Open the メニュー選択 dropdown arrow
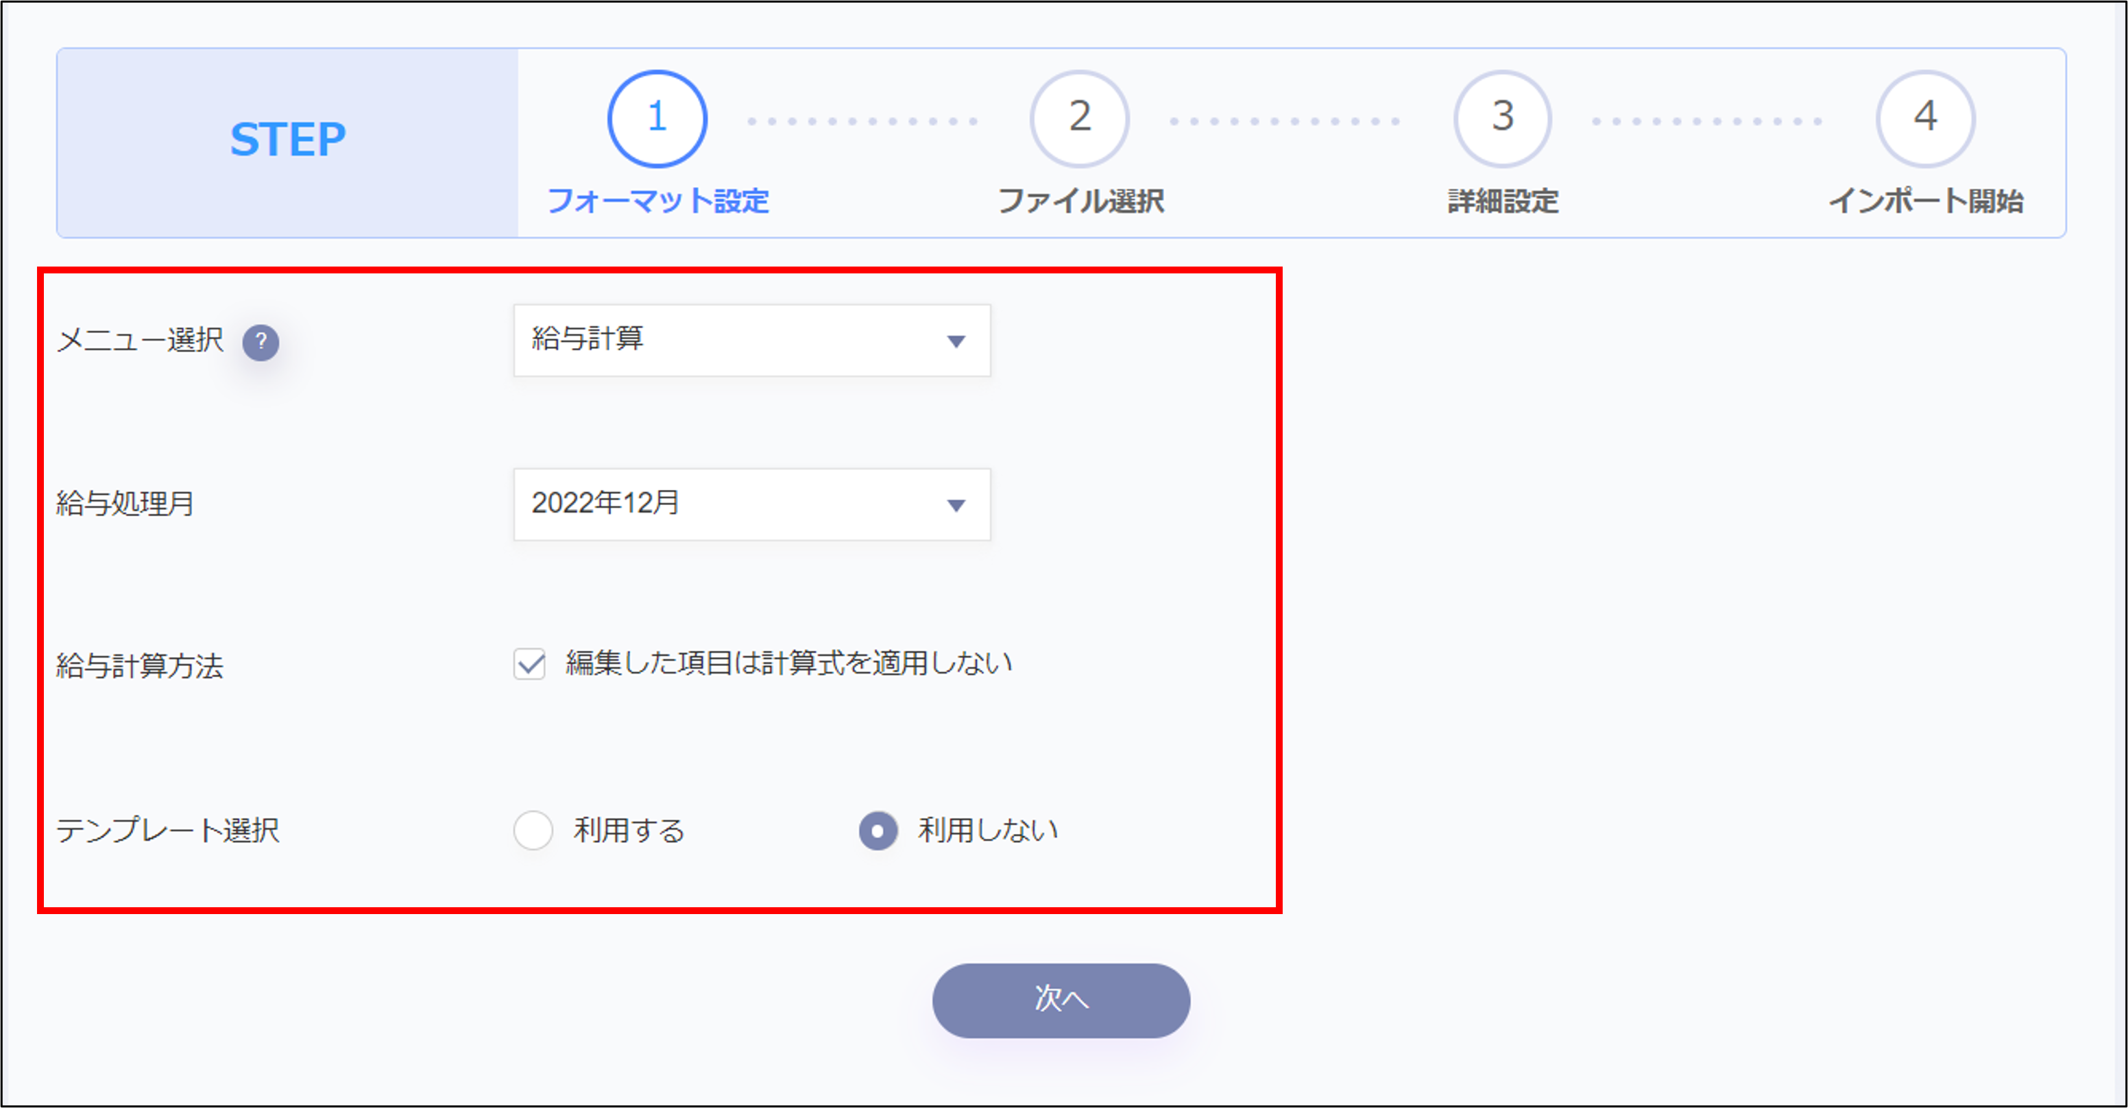 coord(956,342)
